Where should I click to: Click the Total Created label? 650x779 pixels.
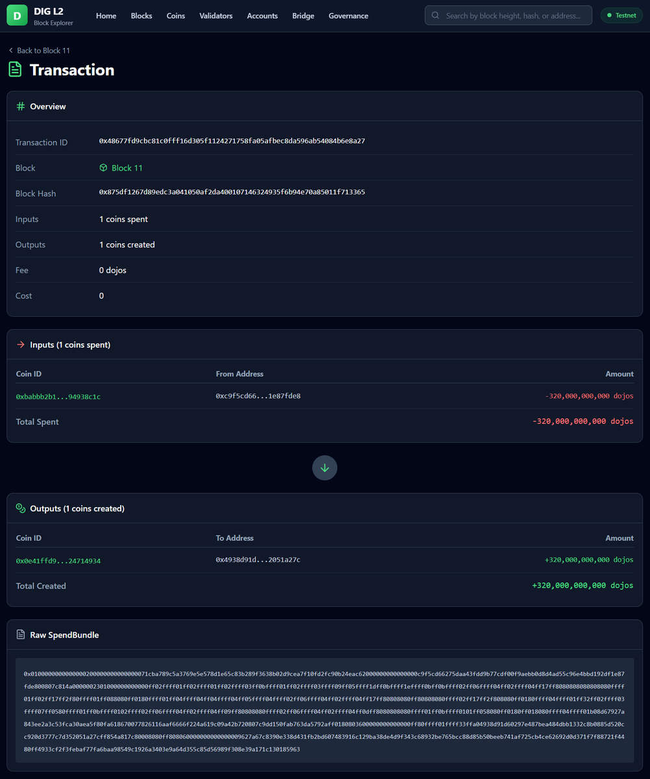(x=41, y=586)
